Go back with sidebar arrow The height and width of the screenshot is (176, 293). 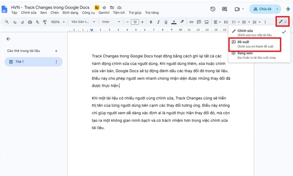click(x=8, y=39)
